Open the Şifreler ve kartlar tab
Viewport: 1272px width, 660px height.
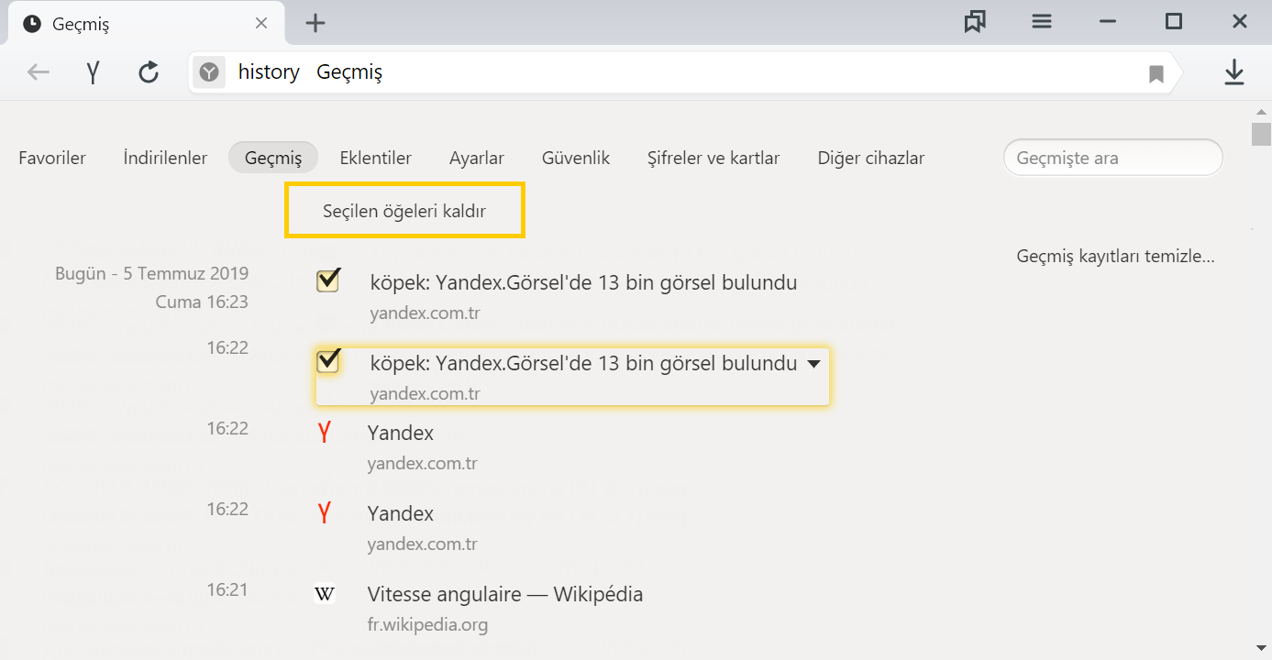[x=713, y=158]
